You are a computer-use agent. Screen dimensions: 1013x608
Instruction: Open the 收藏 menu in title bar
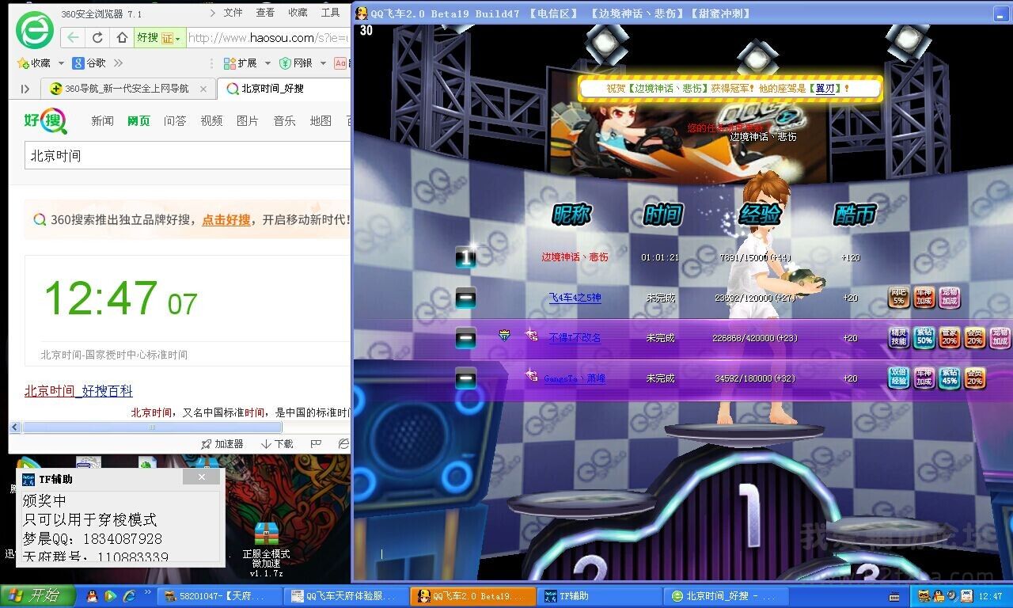coord(298,13)
